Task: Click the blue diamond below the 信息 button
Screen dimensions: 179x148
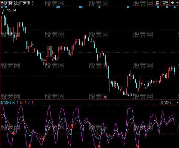Action: (x=167, y=7)
